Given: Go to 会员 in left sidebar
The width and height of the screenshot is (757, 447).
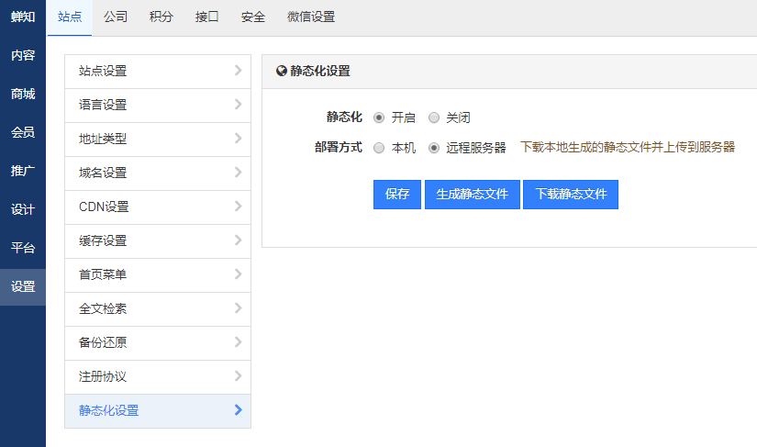Looking at the screenshot, I should (23, 132).
